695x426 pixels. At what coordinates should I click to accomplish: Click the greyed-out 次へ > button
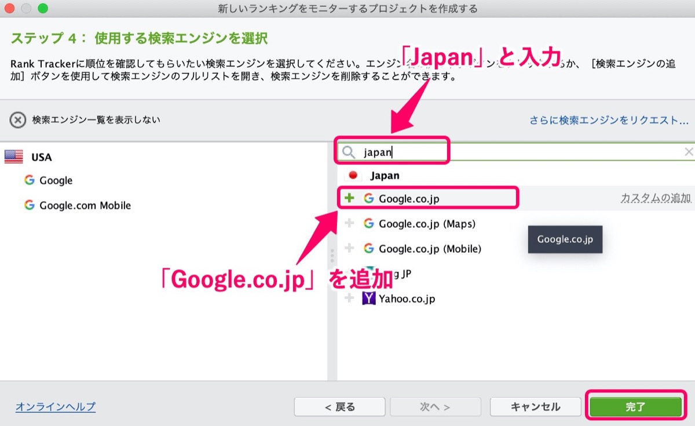click(436, 407)
